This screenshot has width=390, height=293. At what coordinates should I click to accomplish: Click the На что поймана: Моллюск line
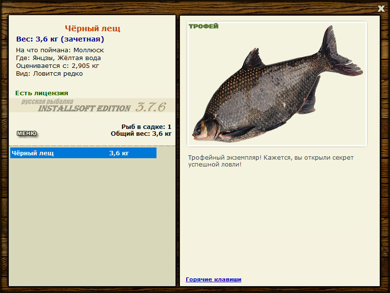(x=60, y=50)
